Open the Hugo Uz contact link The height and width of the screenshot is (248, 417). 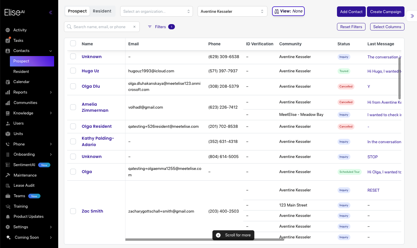pos(90,71)
